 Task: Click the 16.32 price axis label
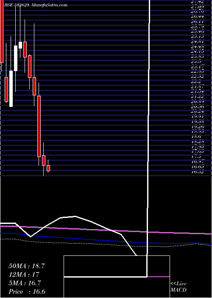coord(198,172)
